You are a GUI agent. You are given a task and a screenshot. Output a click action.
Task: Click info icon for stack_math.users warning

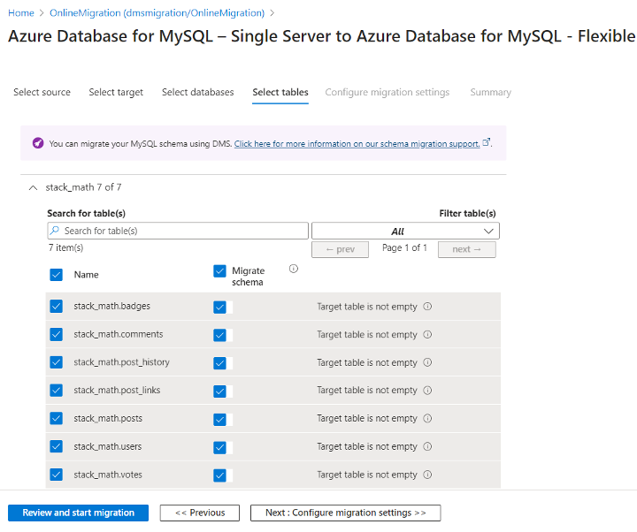click(427, 446)
